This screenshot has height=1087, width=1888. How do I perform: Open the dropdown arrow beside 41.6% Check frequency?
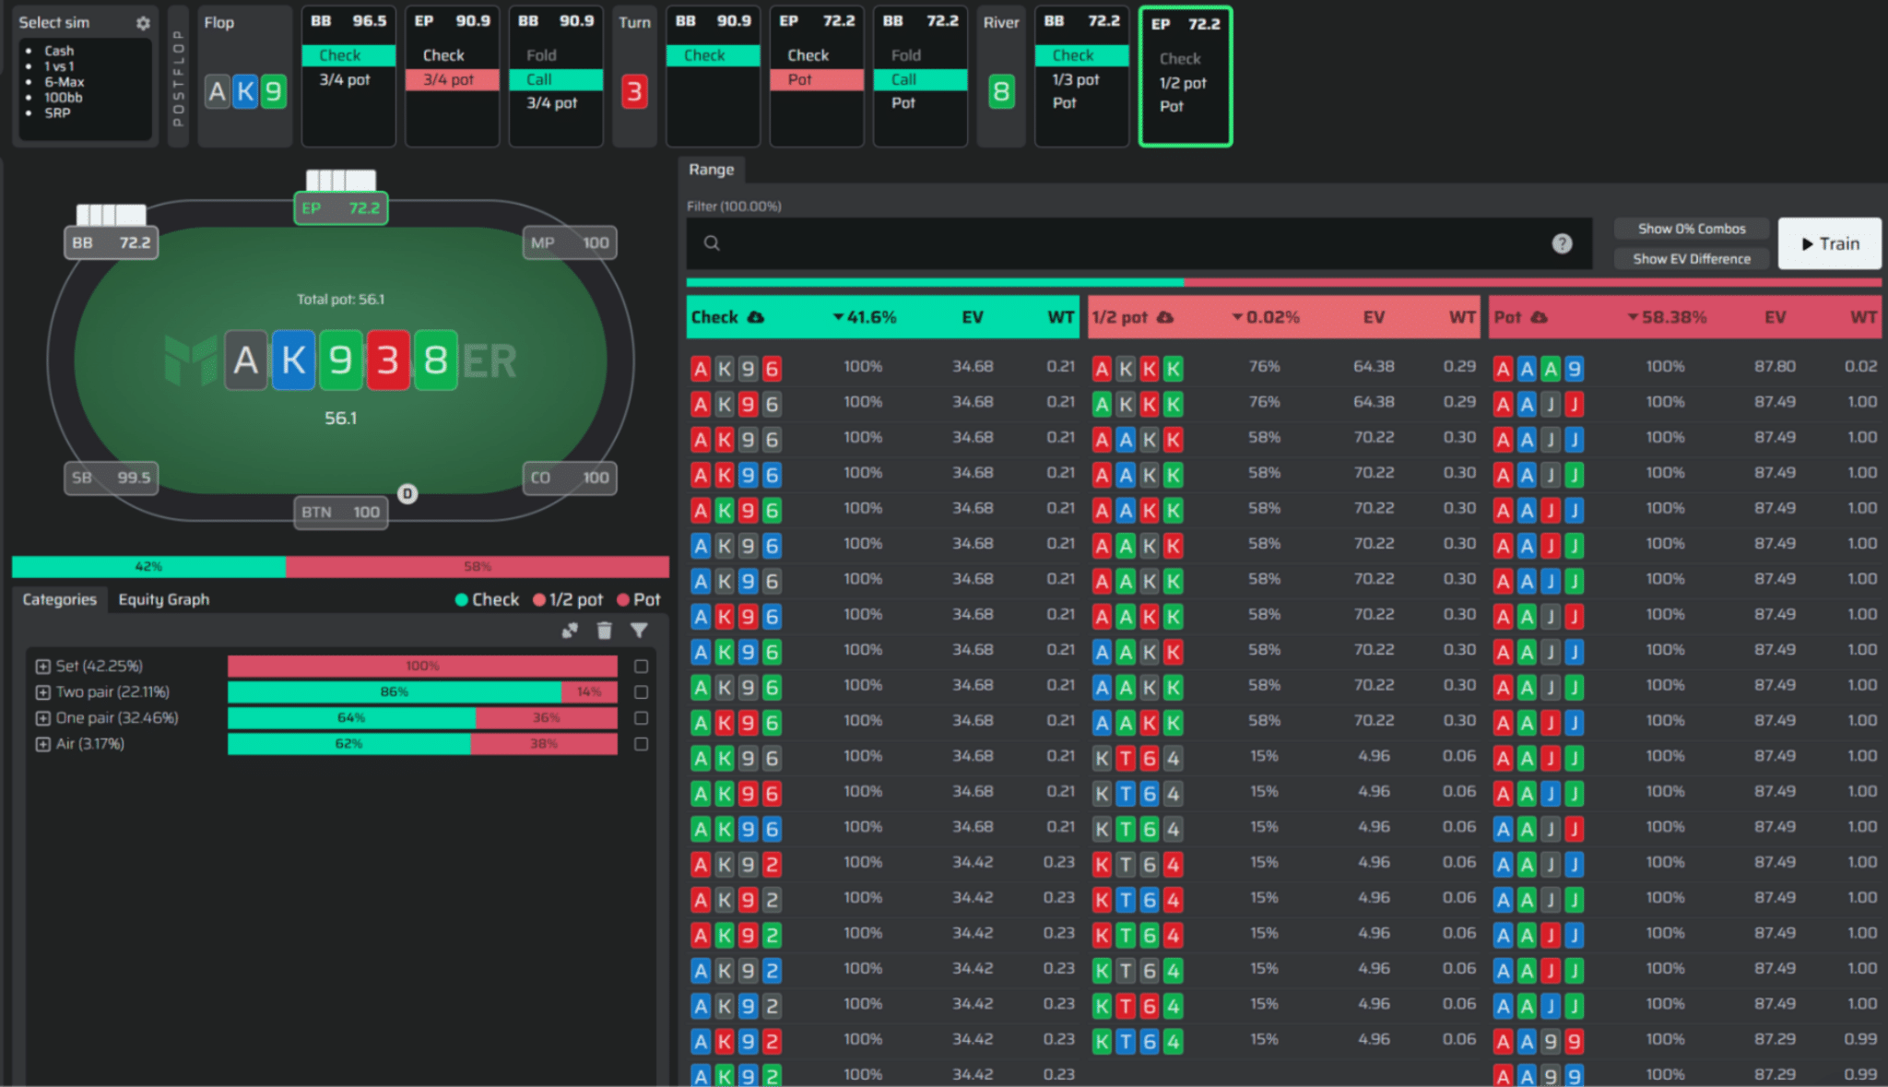click(838, 316)
